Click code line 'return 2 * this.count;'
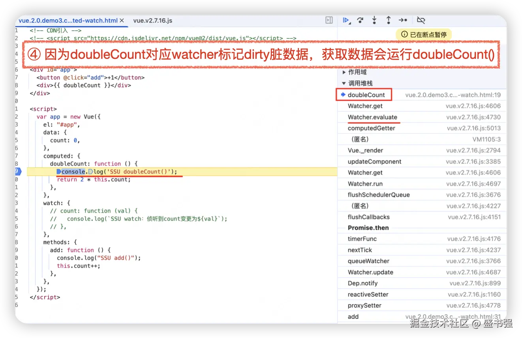This screenshot has width=522, height=338. click(x=94, y=179)
